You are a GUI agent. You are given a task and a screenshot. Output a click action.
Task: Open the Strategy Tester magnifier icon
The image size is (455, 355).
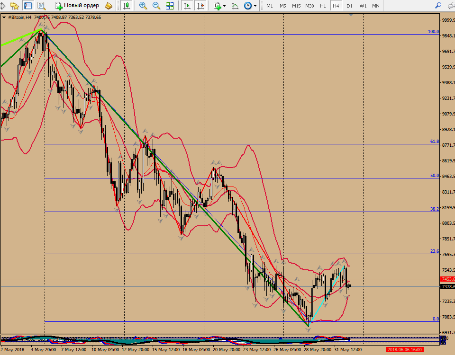click(42, 6)
